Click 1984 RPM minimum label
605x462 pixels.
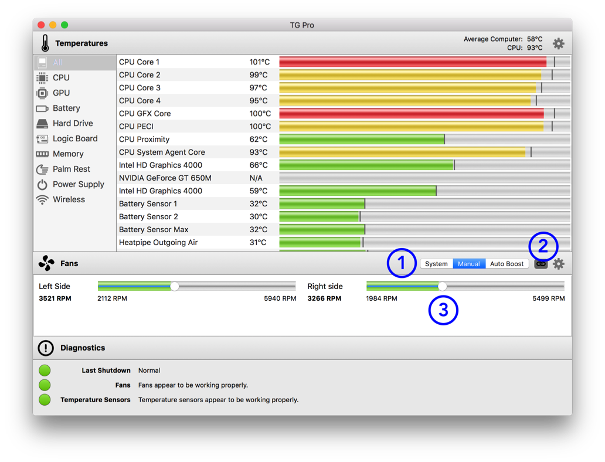(382, 298)
